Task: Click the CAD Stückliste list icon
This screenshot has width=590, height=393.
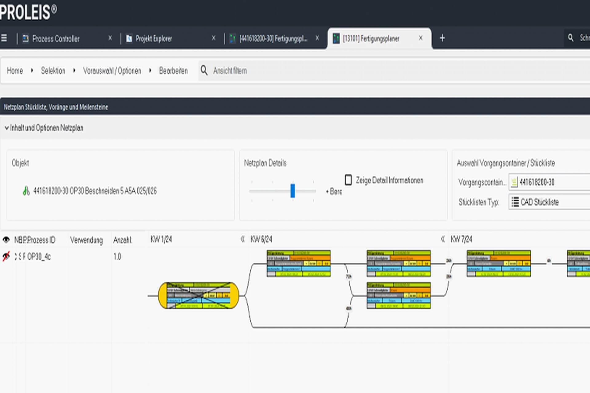Action: (515, 202)
